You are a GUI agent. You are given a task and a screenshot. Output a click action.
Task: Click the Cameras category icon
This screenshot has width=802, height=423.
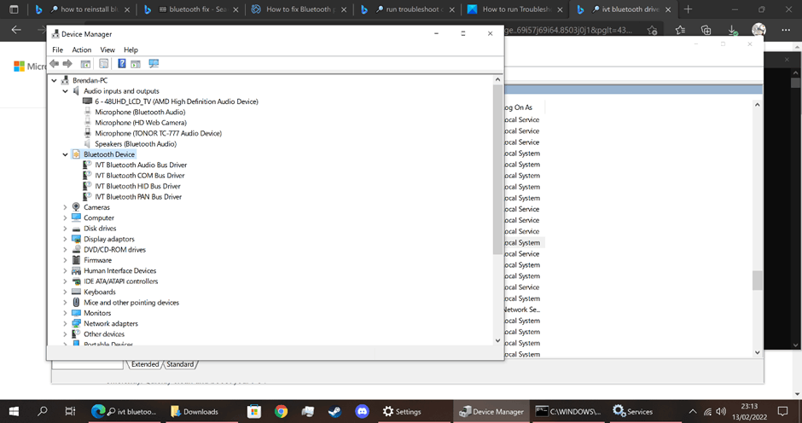(x=76, y=207)
